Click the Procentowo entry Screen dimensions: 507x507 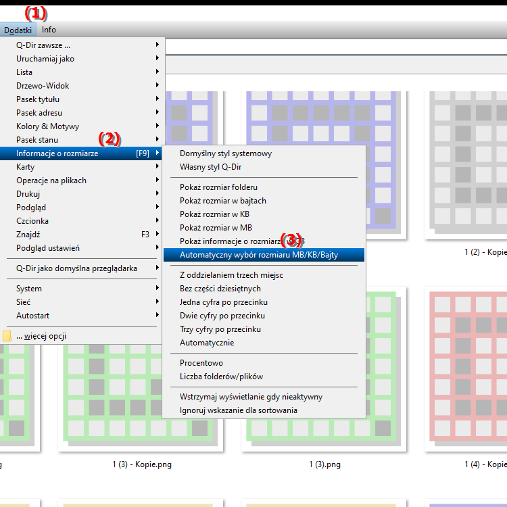201,363
